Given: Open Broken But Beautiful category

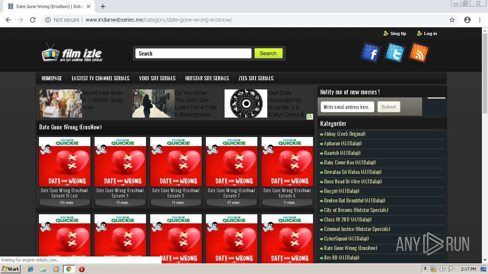Looking at the screenshot, I should tap(355, 201).
